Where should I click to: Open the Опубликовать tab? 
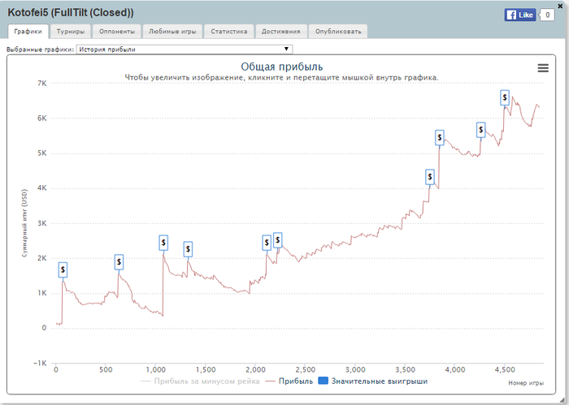tap(338, 32)
